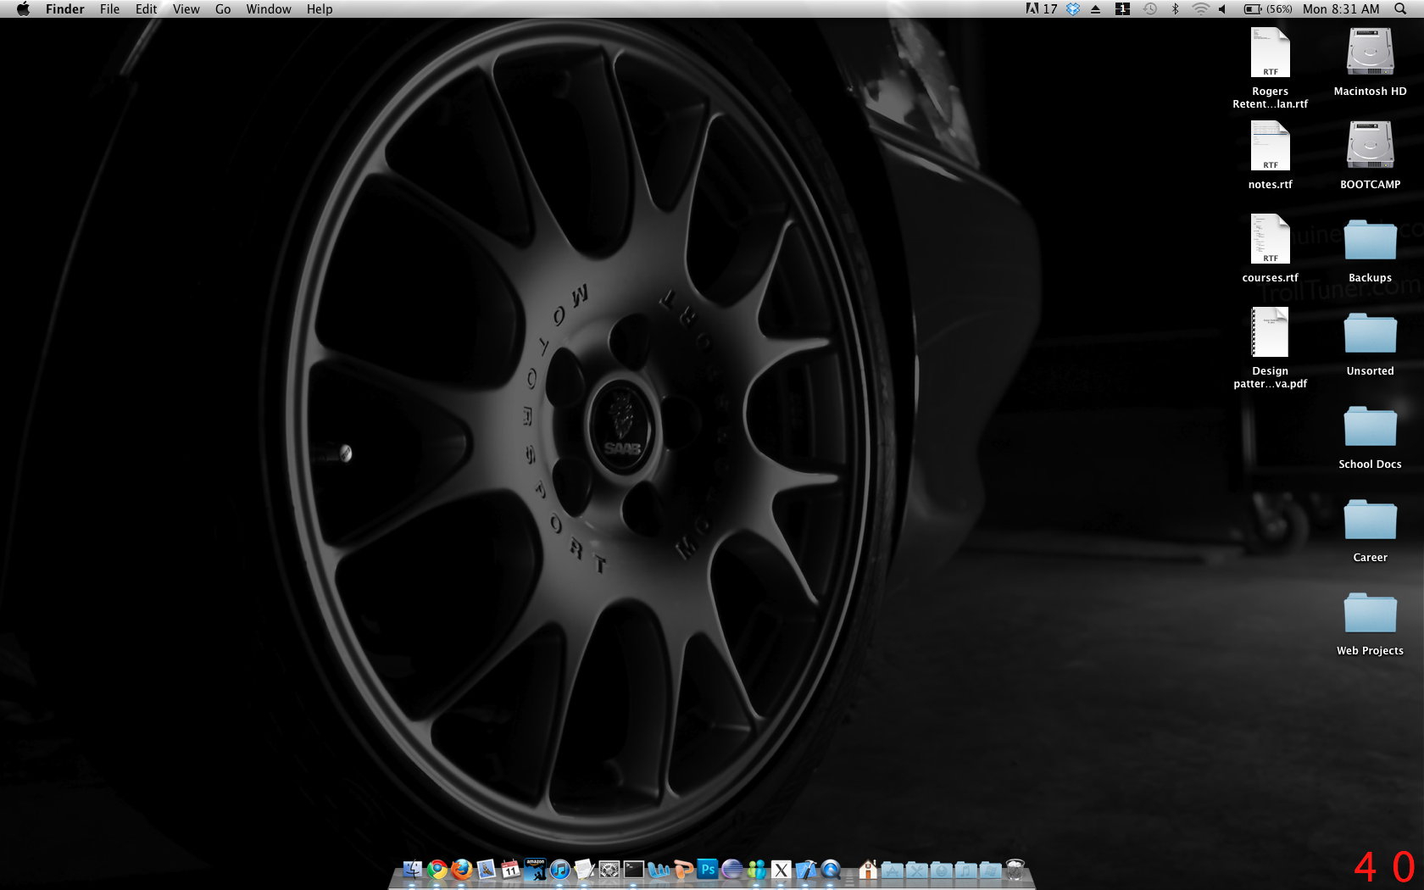Select the School Docs folder
This screenshot has height=890, width=1424.
1370,426
